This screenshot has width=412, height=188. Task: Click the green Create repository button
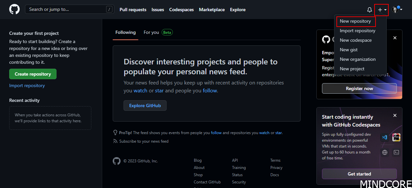[x=33, y=74]
